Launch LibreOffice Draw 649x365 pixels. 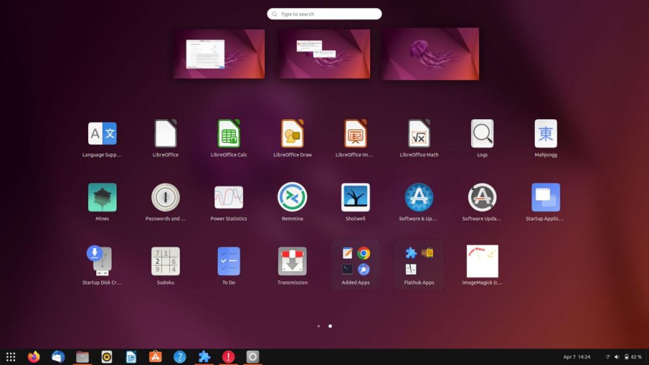(x=292, y=134)
